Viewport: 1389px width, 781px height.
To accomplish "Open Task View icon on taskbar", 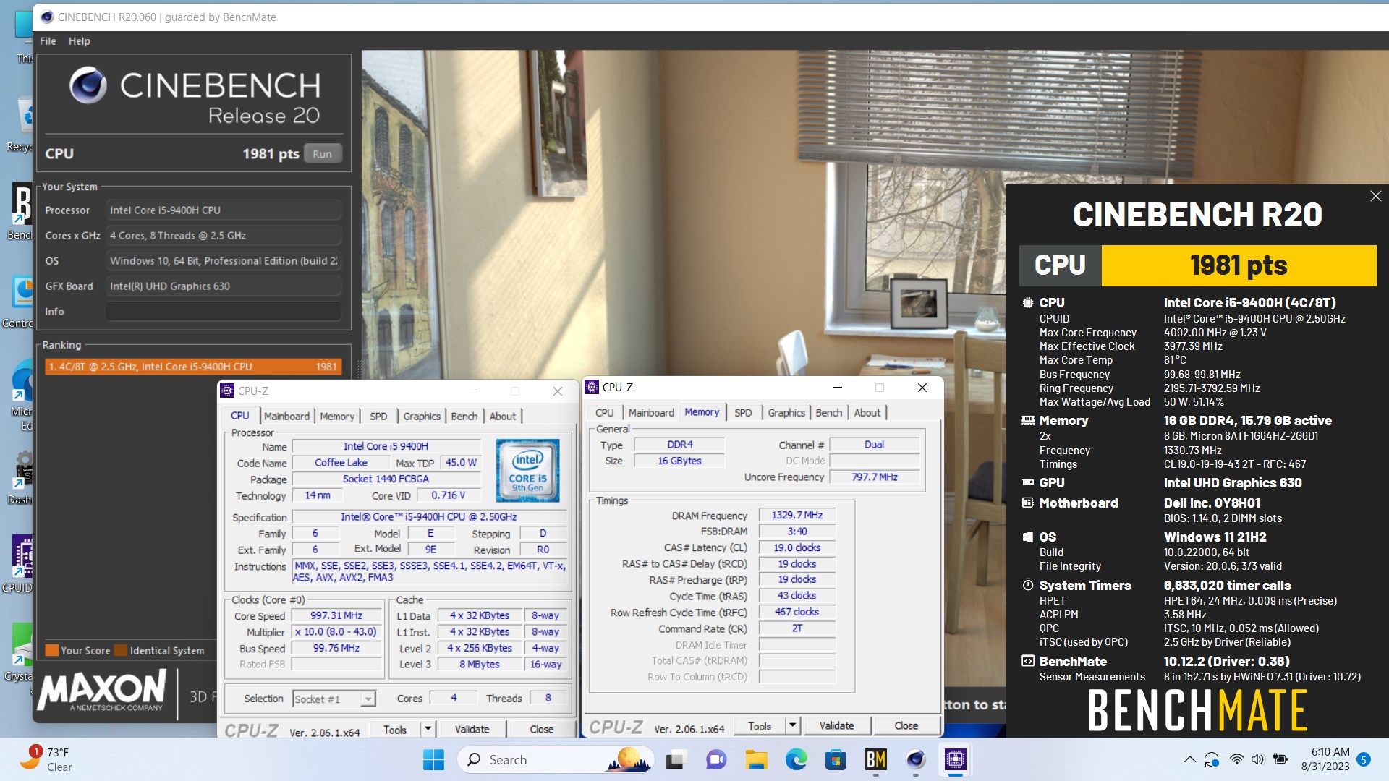I will tap(676, 759).
